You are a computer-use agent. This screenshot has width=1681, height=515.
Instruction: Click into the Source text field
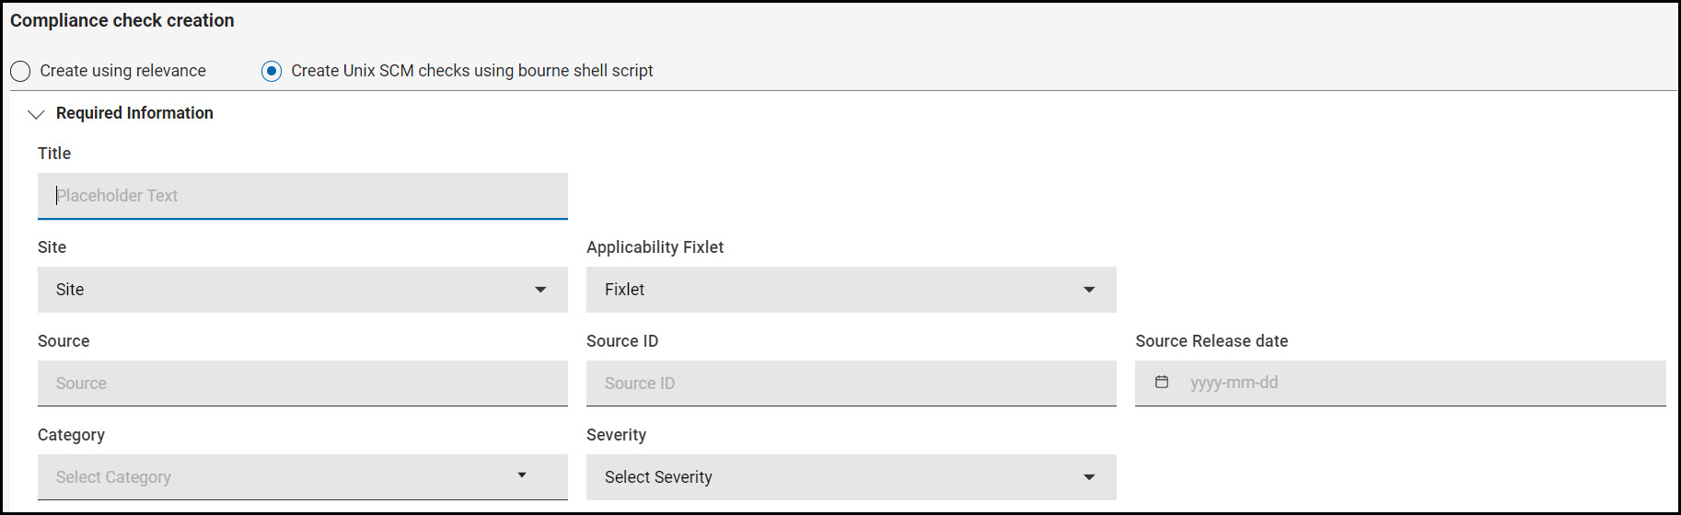(302, 383)
